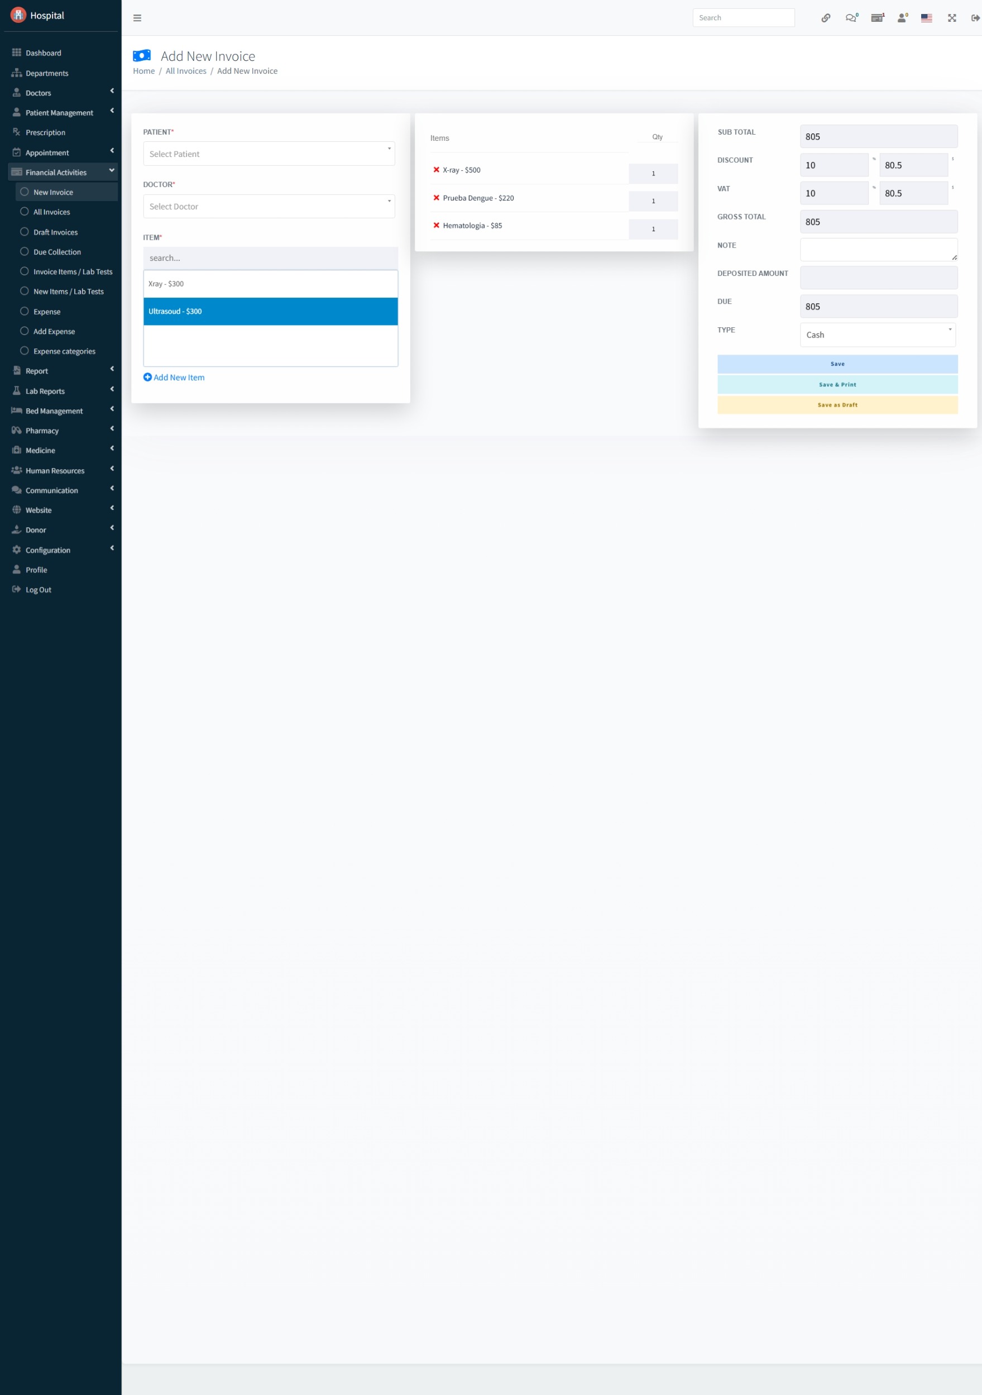Open the user notifications icon

point(902,18)
